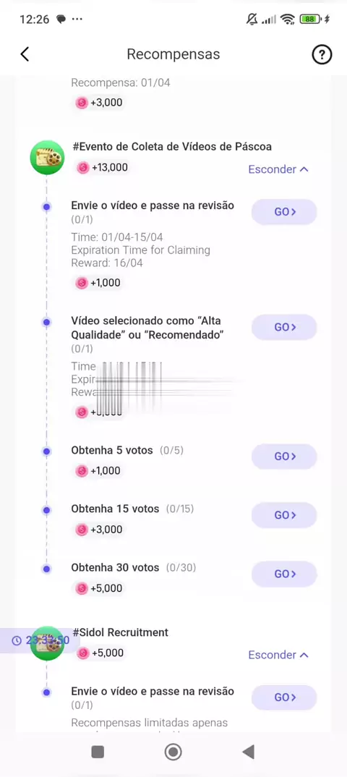Tap GO for Obtenha 15 votos
Viewport: 347px width, 777px height.
(284, 515)
